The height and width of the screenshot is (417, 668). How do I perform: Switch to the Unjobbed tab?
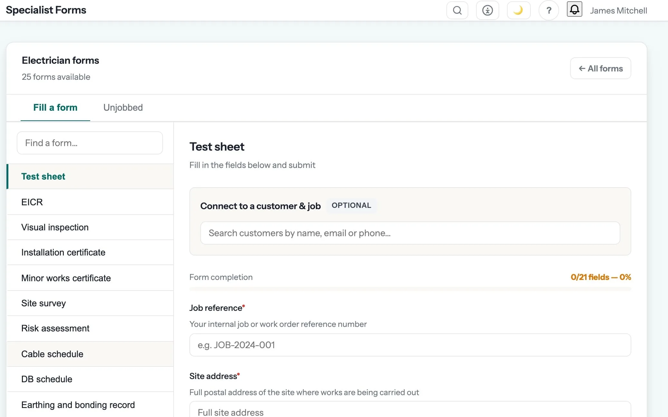[x=123, y=107]
